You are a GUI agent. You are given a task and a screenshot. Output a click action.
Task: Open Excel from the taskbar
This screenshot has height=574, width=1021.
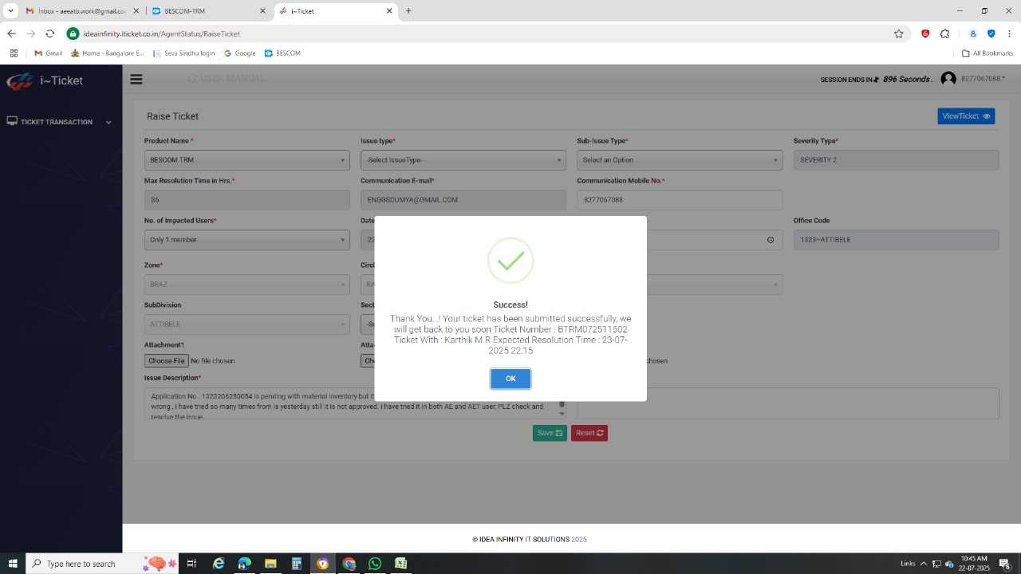(400, 564)
